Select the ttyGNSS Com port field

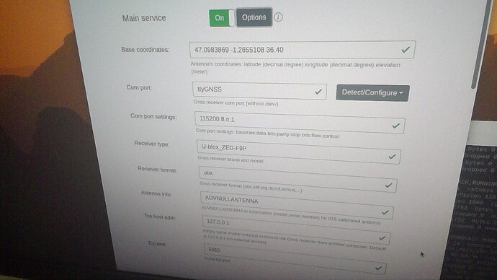(x=259, y=91)
